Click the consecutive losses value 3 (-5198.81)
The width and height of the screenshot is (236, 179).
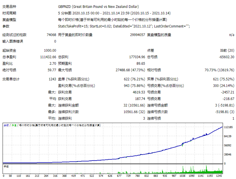click(x=225, y=105)
